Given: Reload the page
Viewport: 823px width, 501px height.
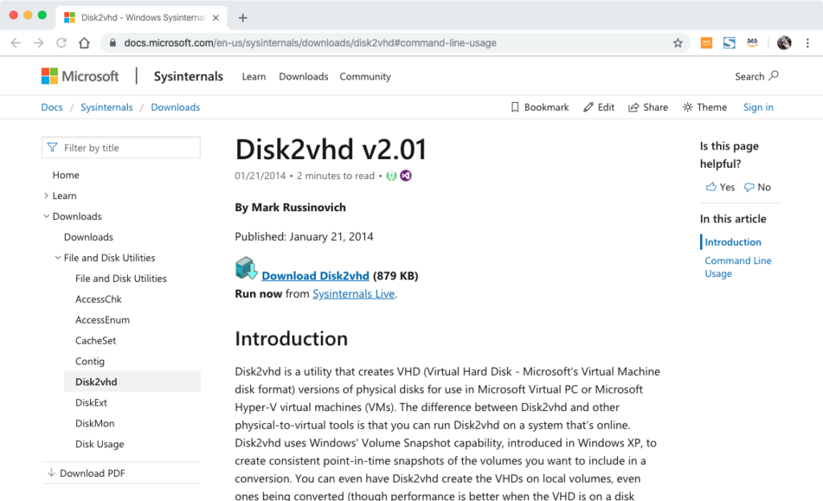Looking at the screenshot, I should point(61,43).
